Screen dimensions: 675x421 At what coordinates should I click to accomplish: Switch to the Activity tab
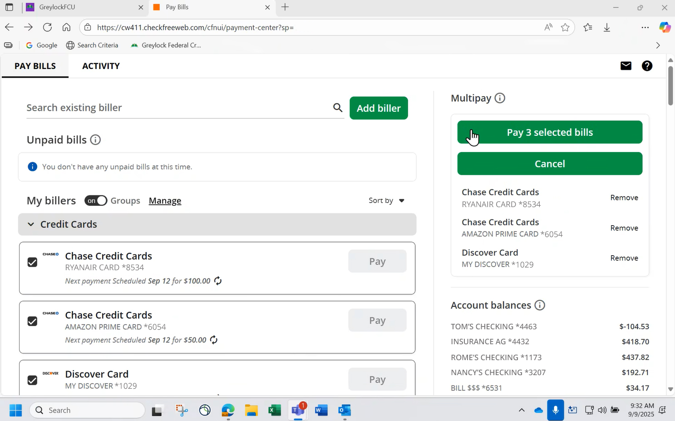pos(101,66)
